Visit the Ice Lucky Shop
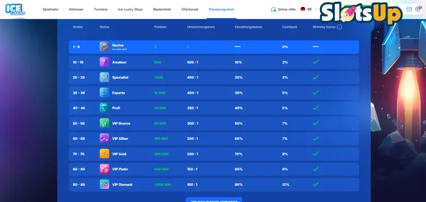426x202 pixels. 130,9
